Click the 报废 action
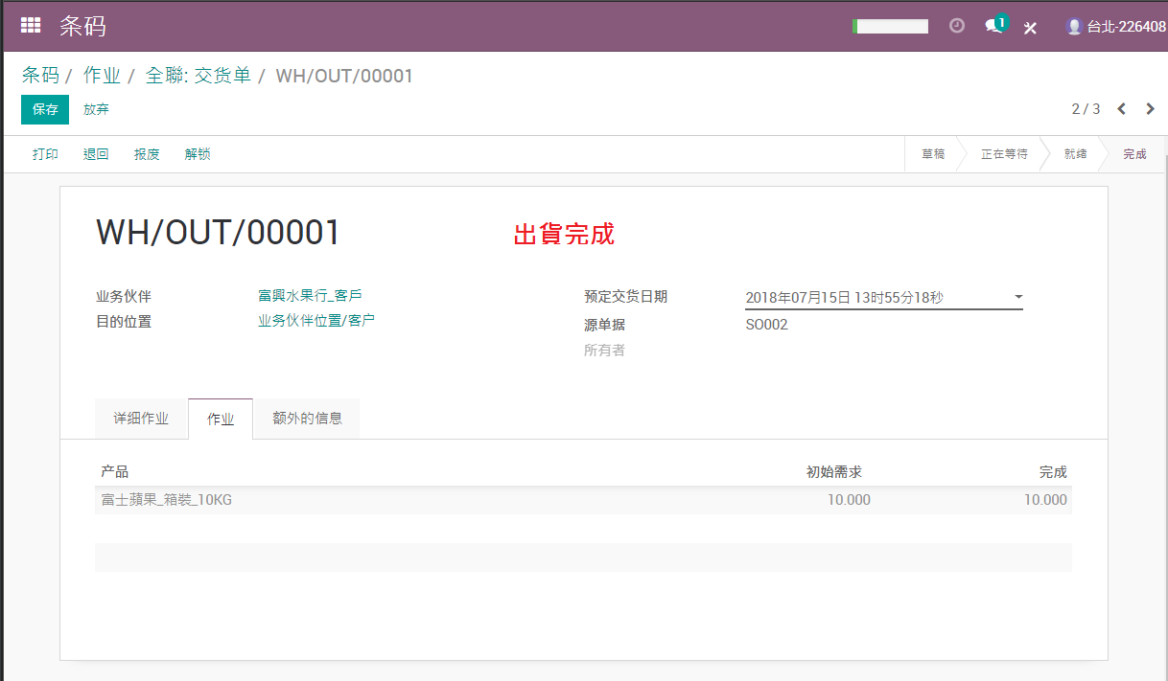1168x681 pixels. coord(147,154)
